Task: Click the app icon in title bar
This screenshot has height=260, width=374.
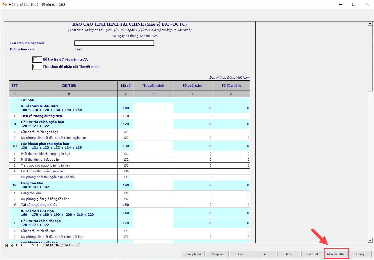Action: 5,5
